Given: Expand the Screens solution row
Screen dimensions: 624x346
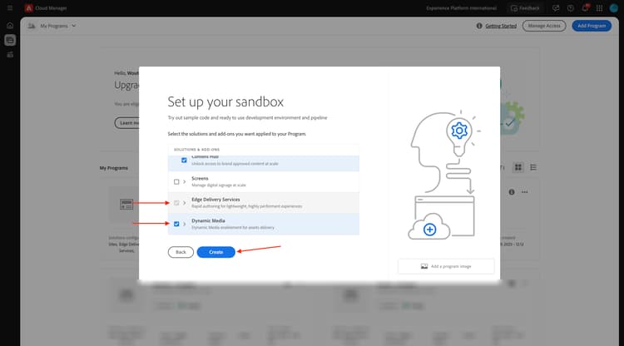Looking at the screenshot, I should coord(184,182).
